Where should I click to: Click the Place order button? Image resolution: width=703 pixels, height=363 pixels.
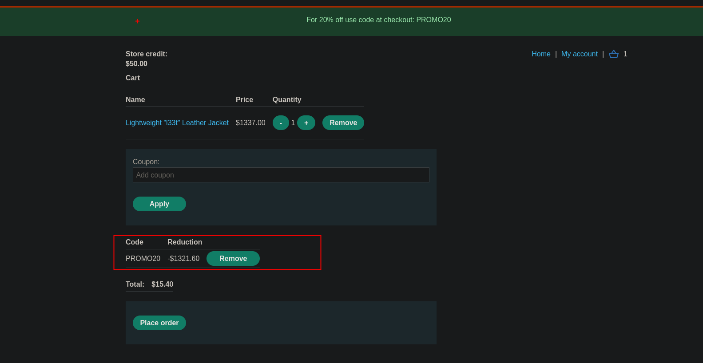click(159, 323)
